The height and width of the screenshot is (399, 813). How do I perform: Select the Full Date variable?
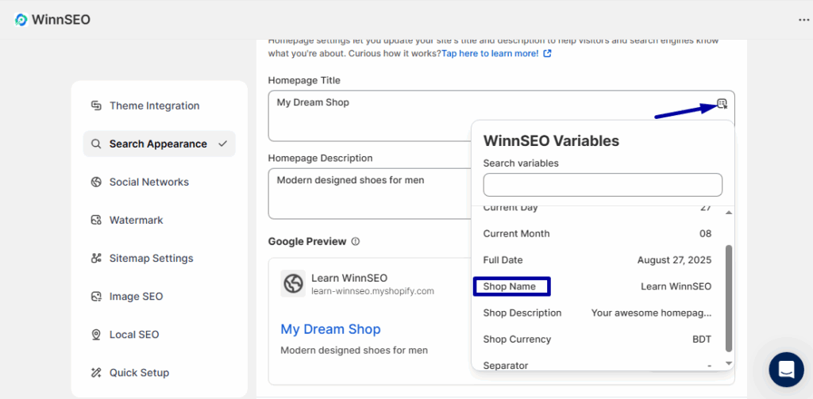[597, 260]
